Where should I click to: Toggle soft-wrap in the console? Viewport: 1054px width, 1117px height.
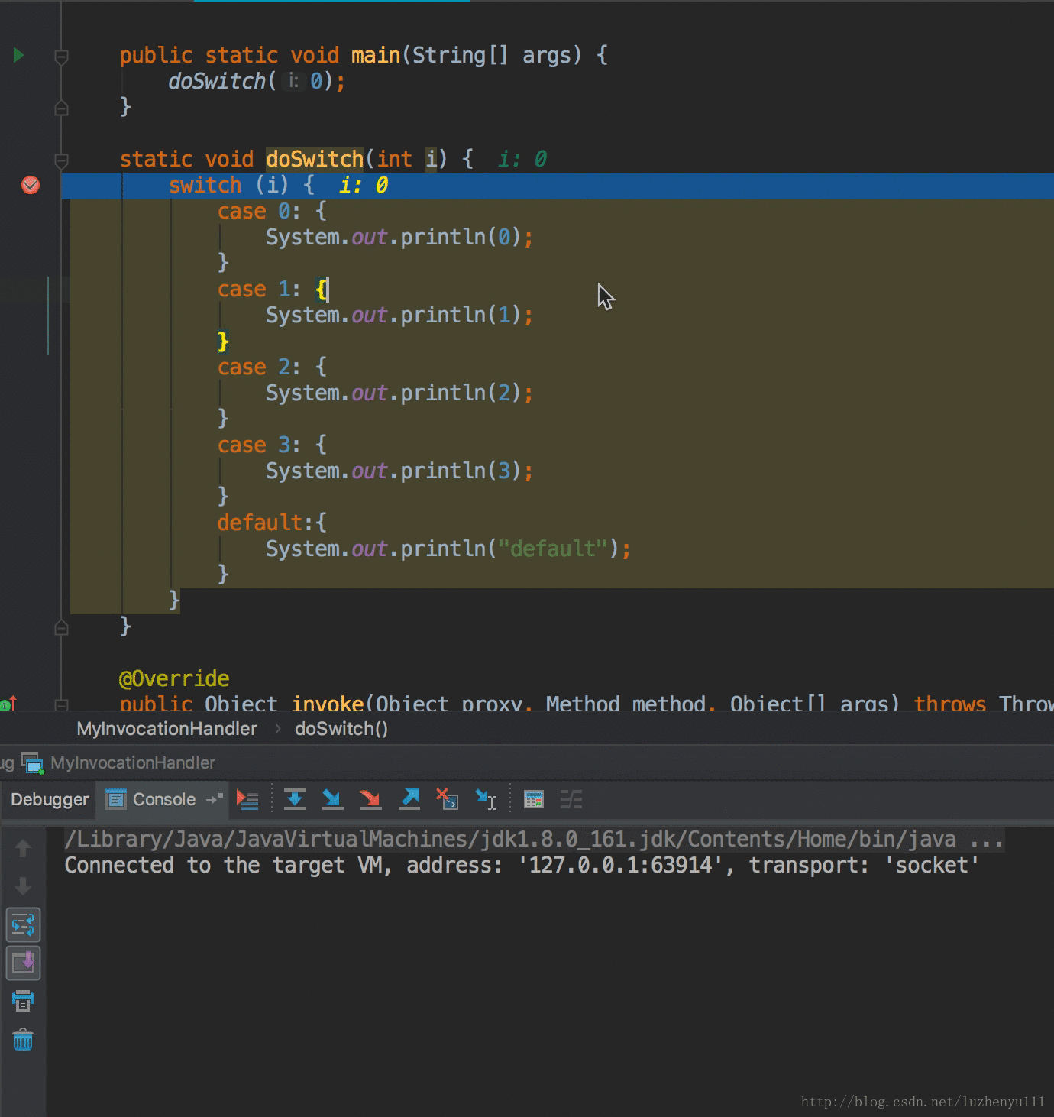point(23,925)
